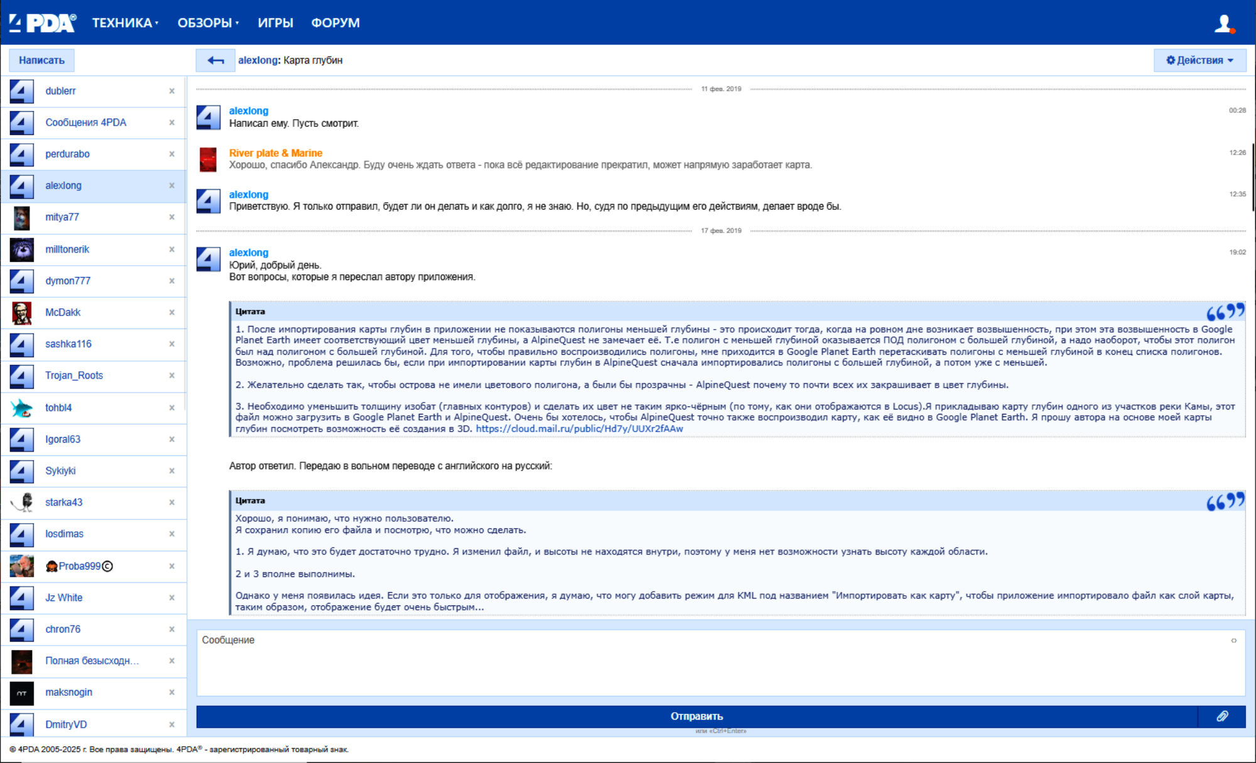Screen dimensions: 1256x763
Task: Expand the Действия dropdown
Action: [1199, 60]
